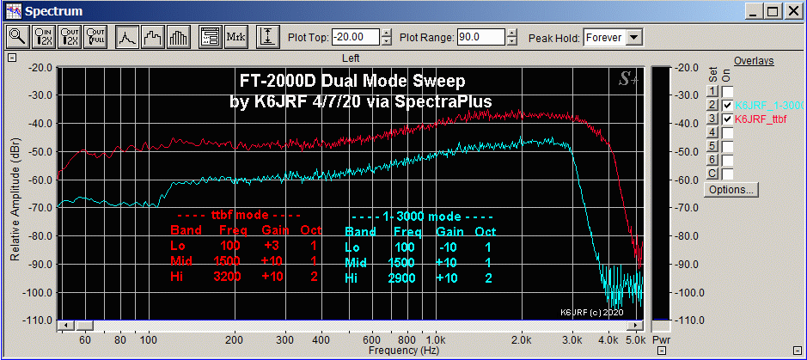
Task: Enable overlay 4 checkbox
Action: 727,132
